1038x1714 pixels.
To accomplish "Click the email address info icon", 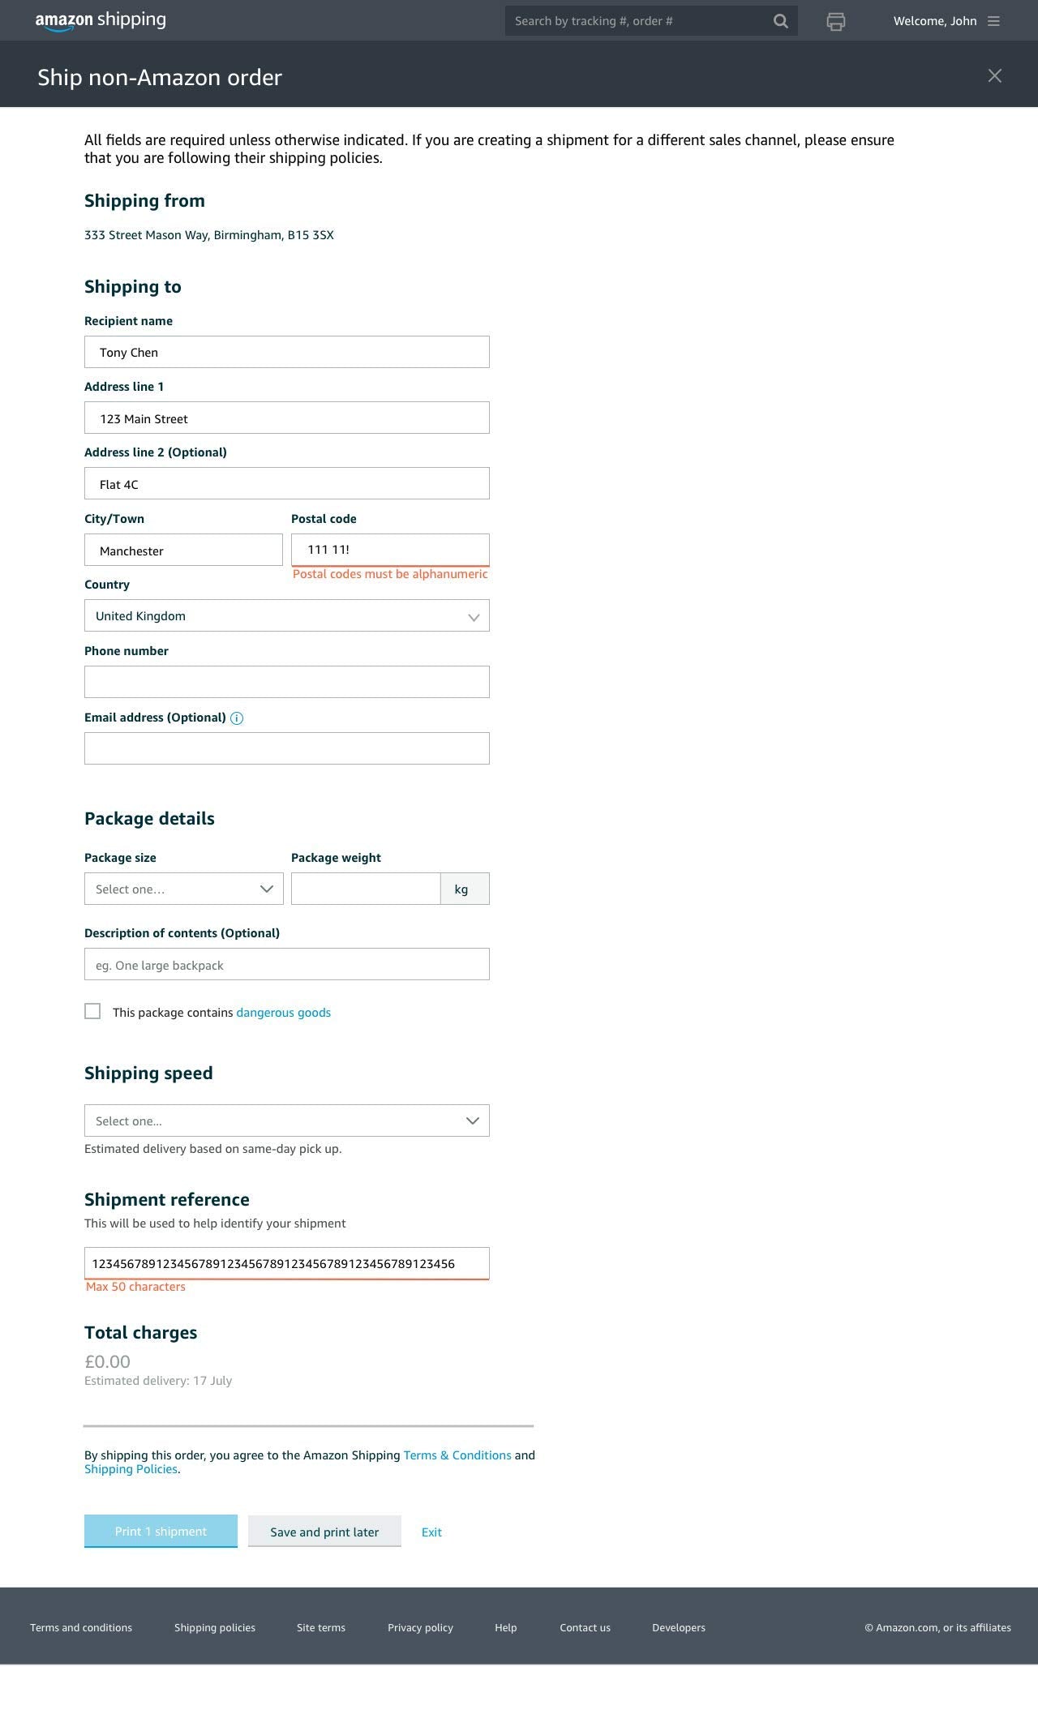I will point(237,718).
